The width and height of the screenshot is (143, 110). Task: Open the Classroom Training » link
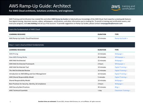pyautogui.click(x=122, y=90)
